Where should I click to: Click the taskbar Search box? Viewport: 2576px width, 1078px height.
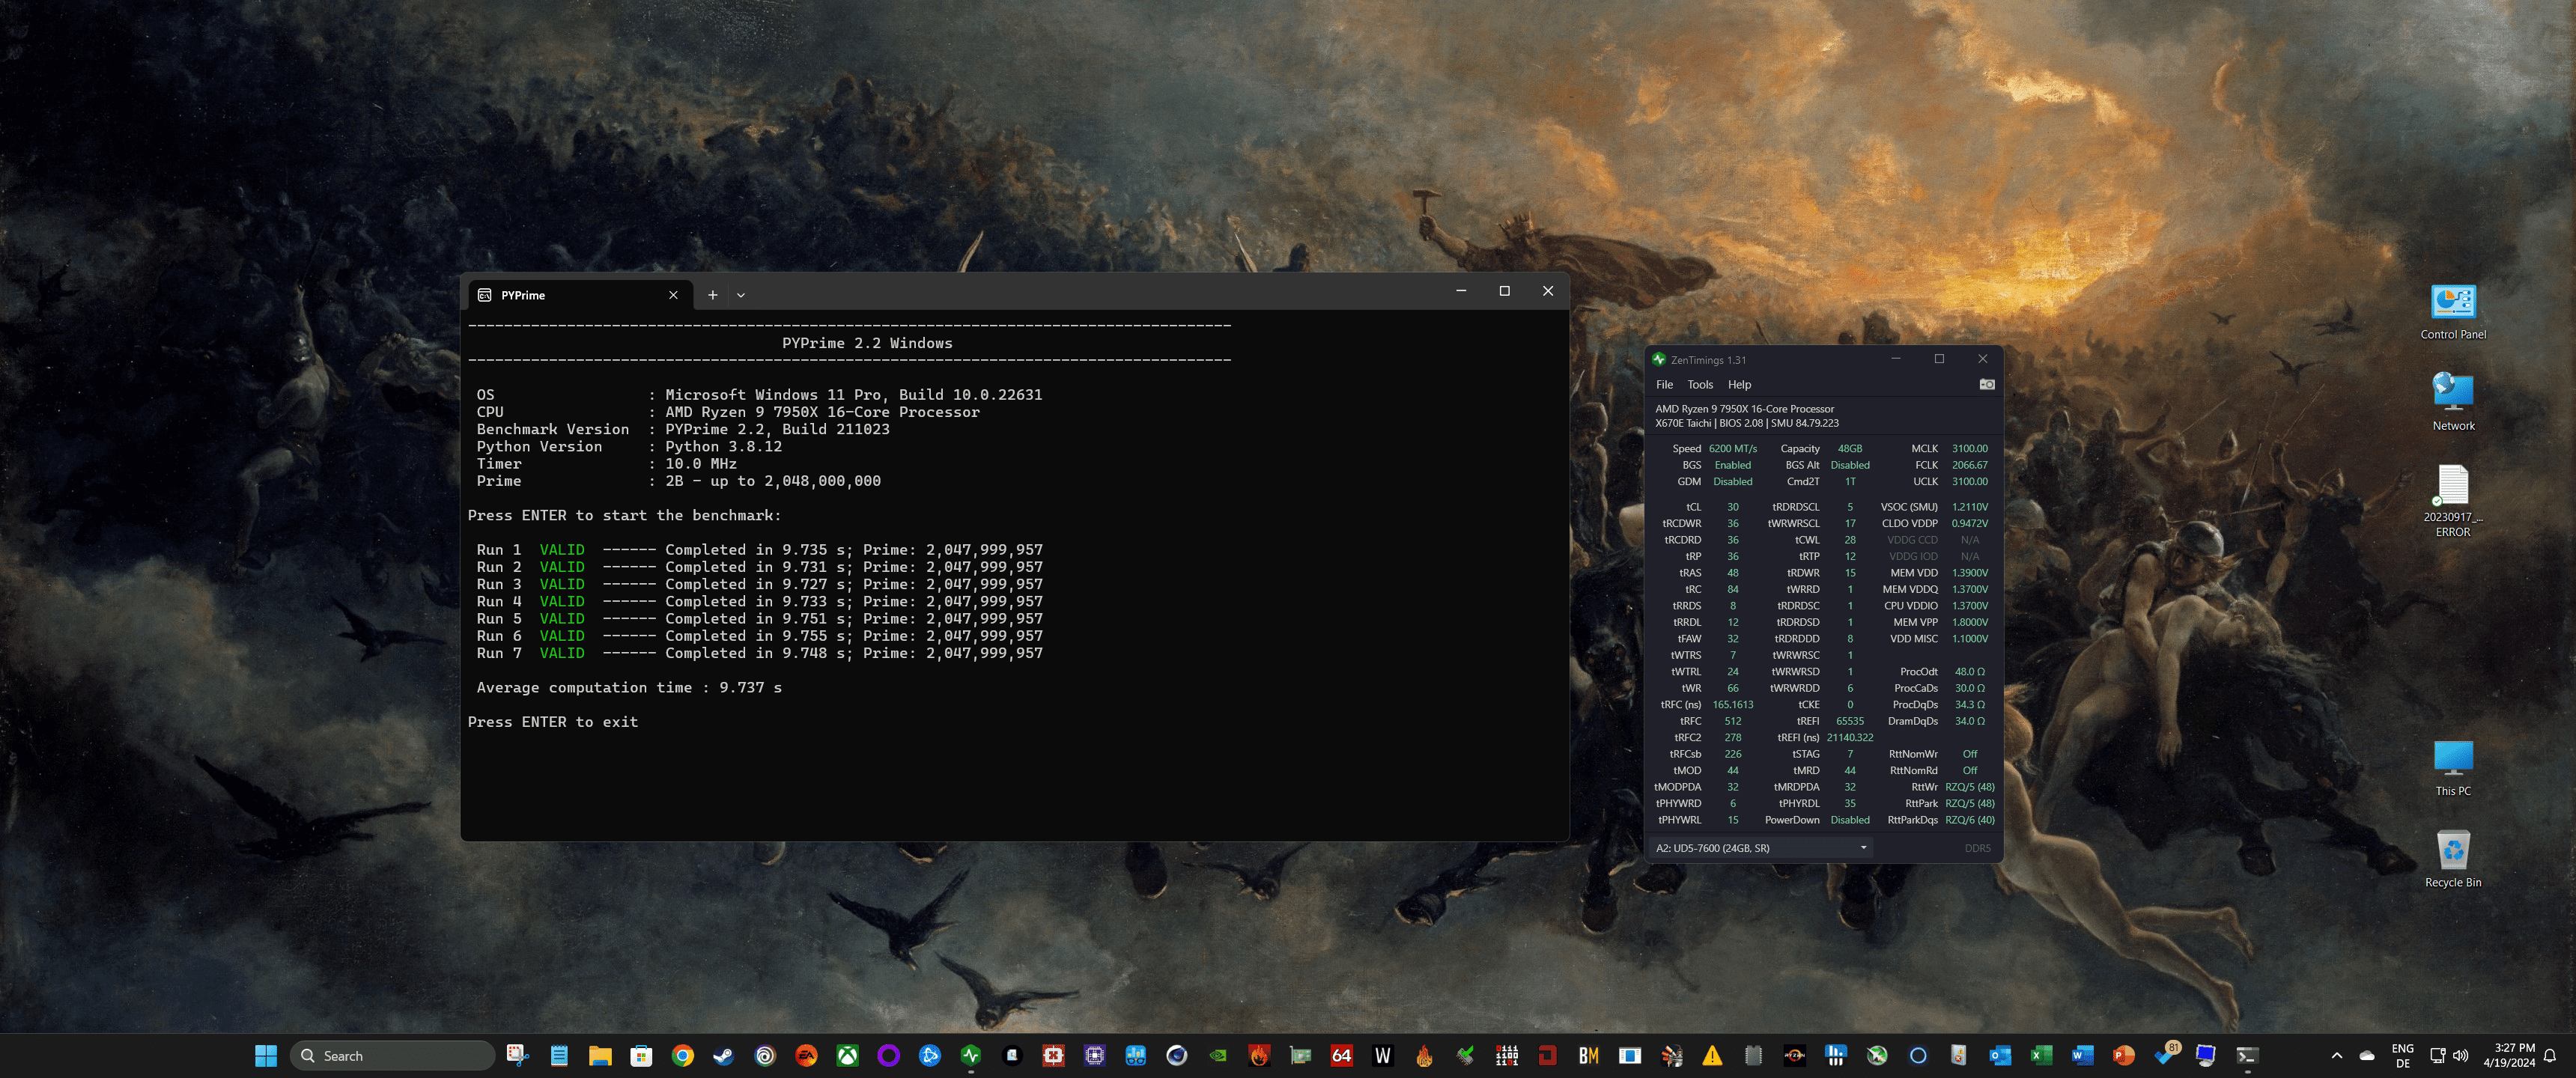pyautogui.click(x=393, y=1055)
